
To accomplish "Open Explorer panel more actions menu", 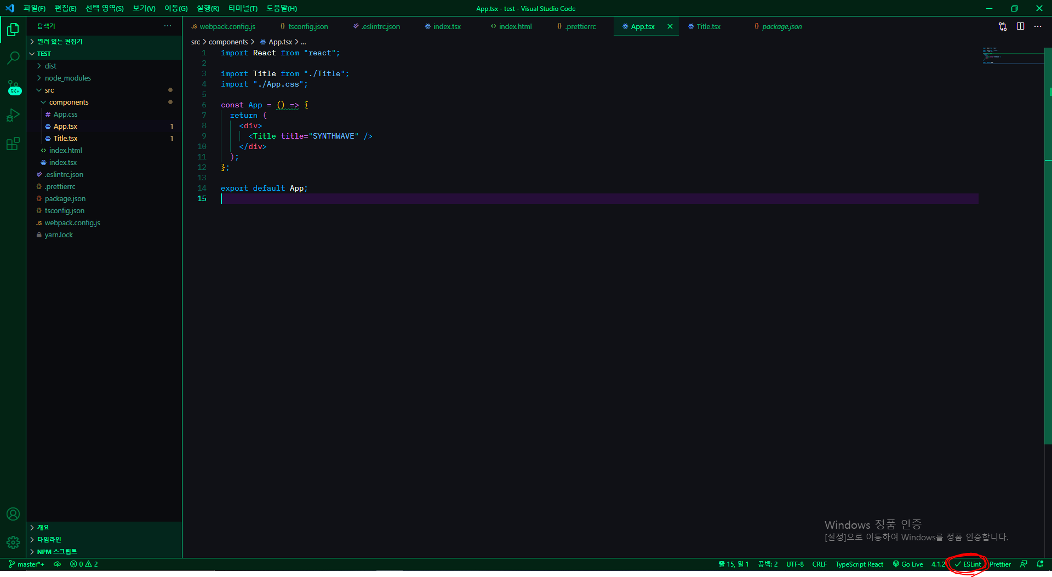I will [168, 26].
